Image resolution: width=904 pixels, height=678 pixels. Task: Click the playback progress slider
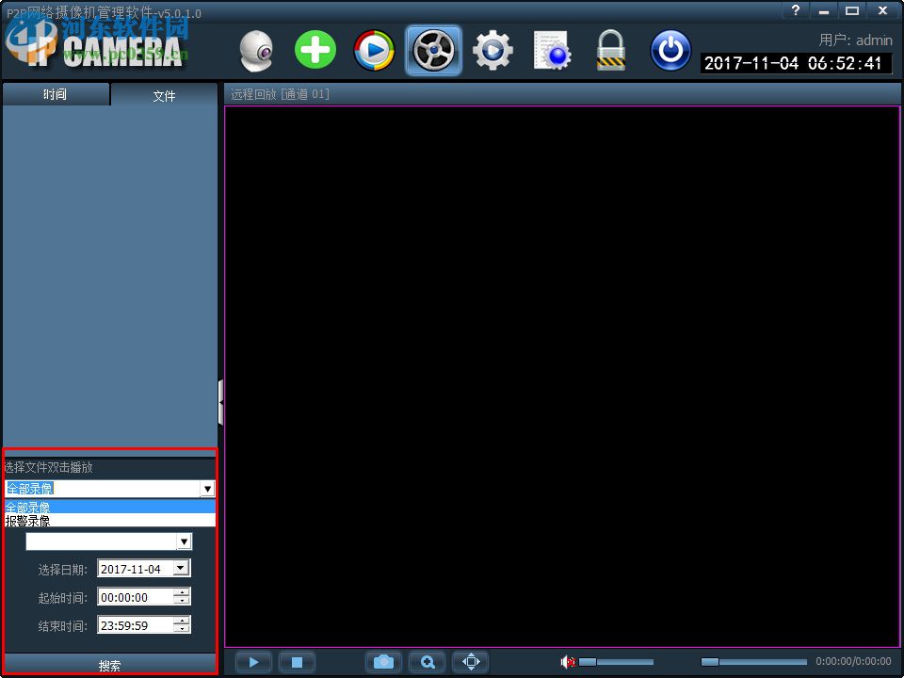pyautogui.click(x=753, y=662)
